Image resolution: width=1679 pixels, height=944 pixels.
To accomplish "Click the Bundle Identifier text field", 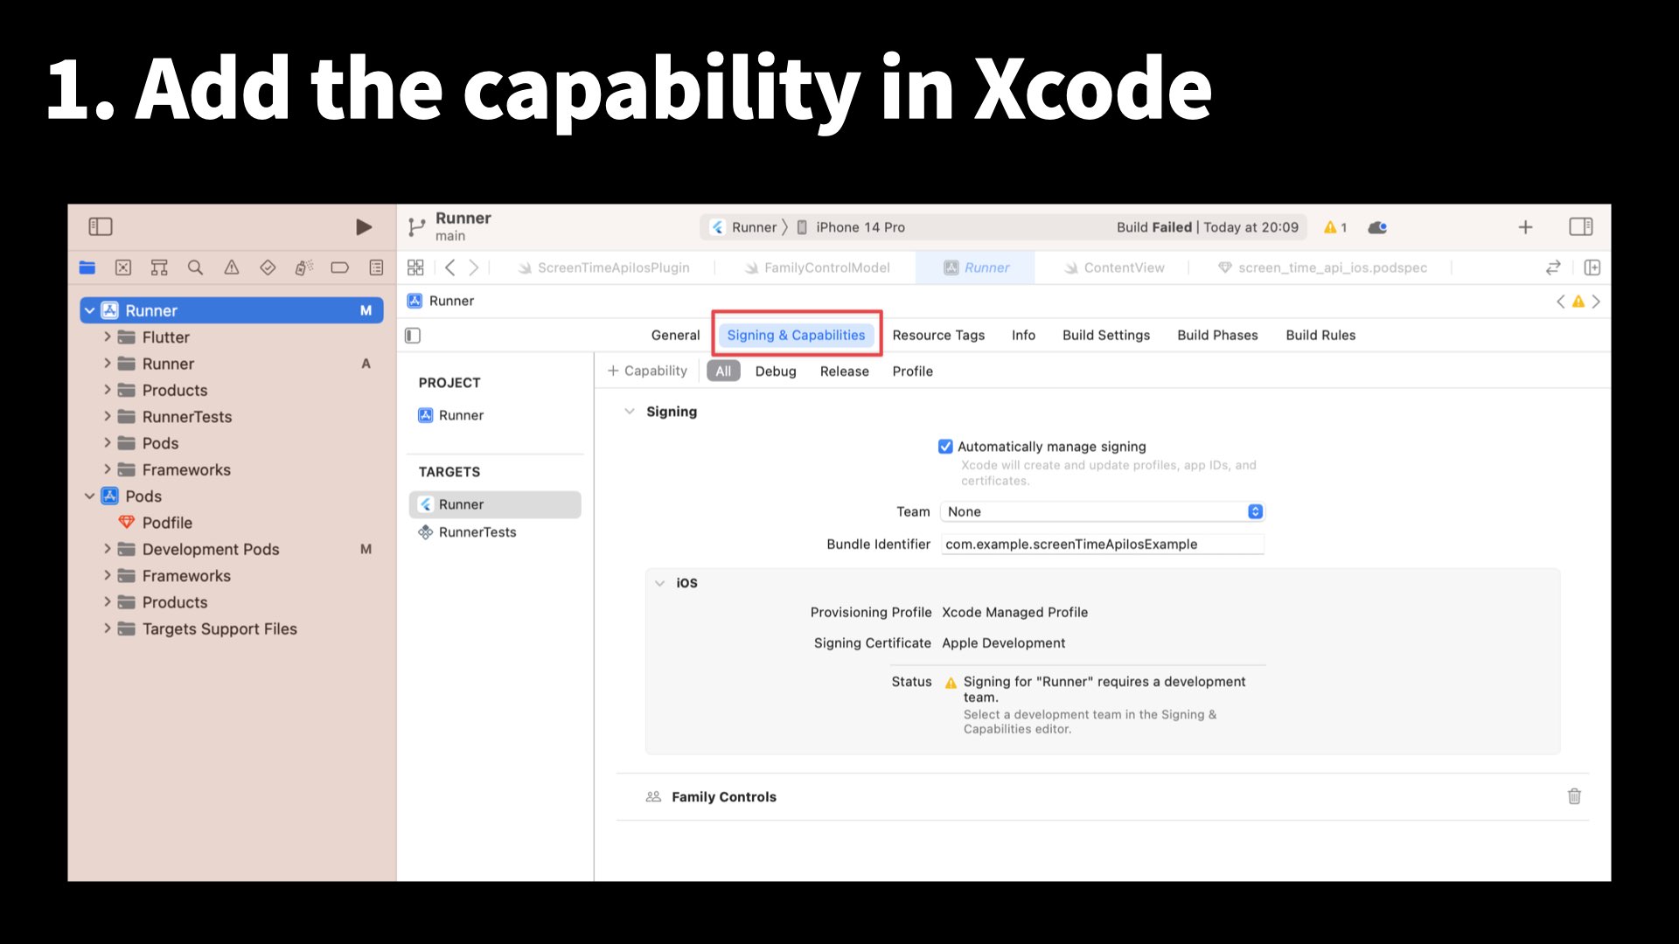I will [x=1102, y=545].
